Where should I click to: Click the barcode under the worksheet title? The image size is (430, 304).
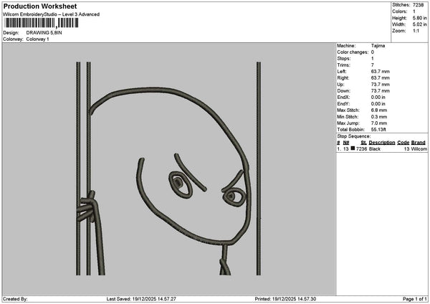tap(42, 23)
